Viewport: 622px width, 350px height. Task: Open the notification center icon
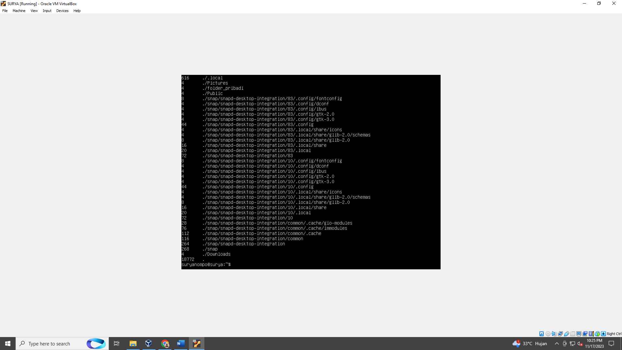pos(611,344)
